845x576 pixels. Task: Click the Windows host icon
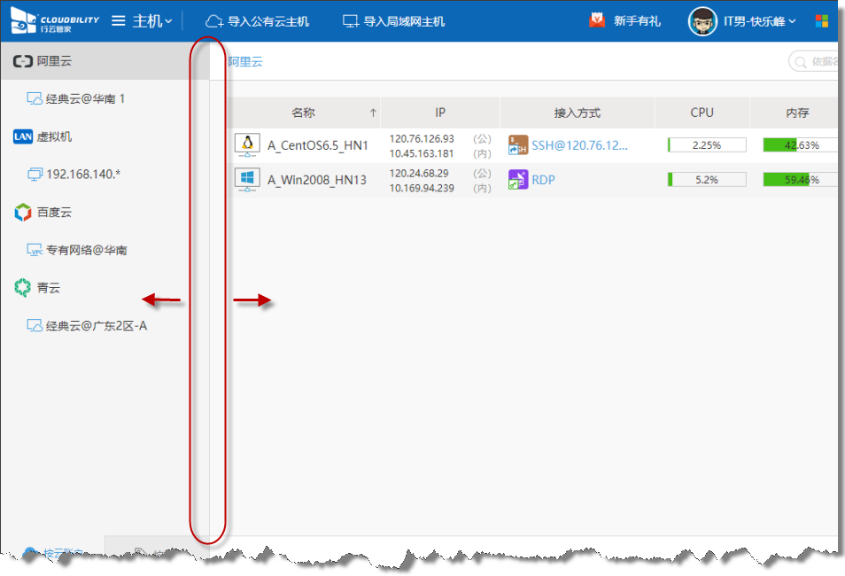pos(247,180)
